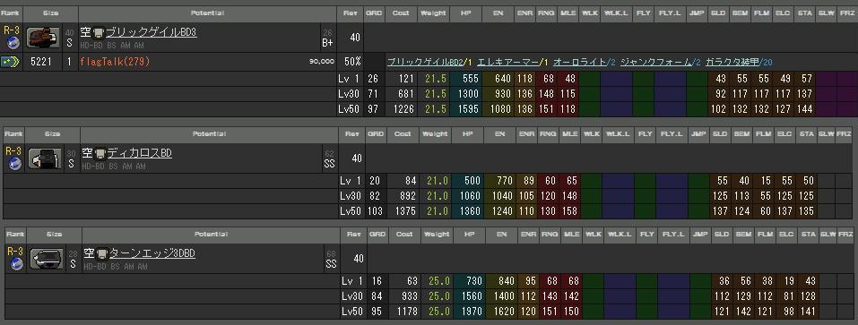Click the robot icon before ブリックゲイルBD3
Viewport: 858px width, 325px height.
coord(99,33)
